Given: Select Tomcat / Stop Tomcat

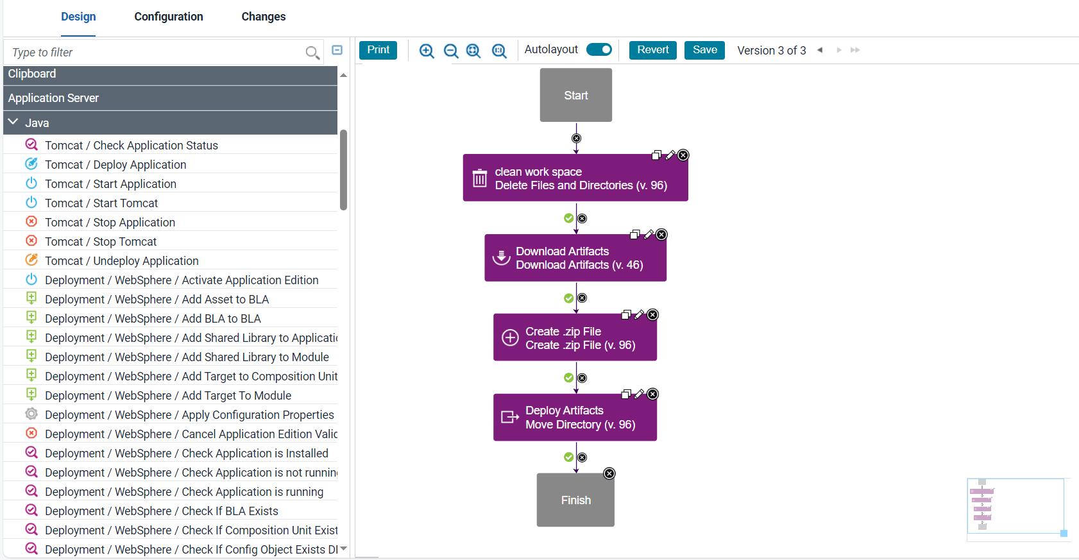Looking at the screenshot, I should tap(101, 242).
